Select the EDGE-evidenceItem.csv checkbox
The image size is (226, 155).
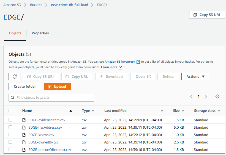click(10, 120)
